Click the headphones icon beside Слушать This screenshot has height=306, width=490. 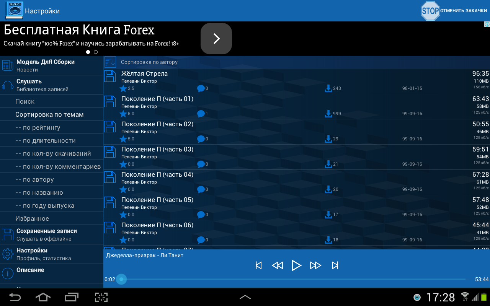tap(8, 85)
